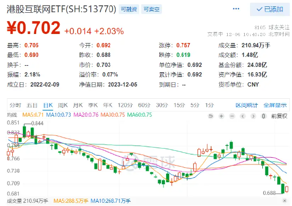The width and height of the screenshot is (292, 206).
Task: Click the MA30:0.75 indicator label
Action: (x=113, y=115)
